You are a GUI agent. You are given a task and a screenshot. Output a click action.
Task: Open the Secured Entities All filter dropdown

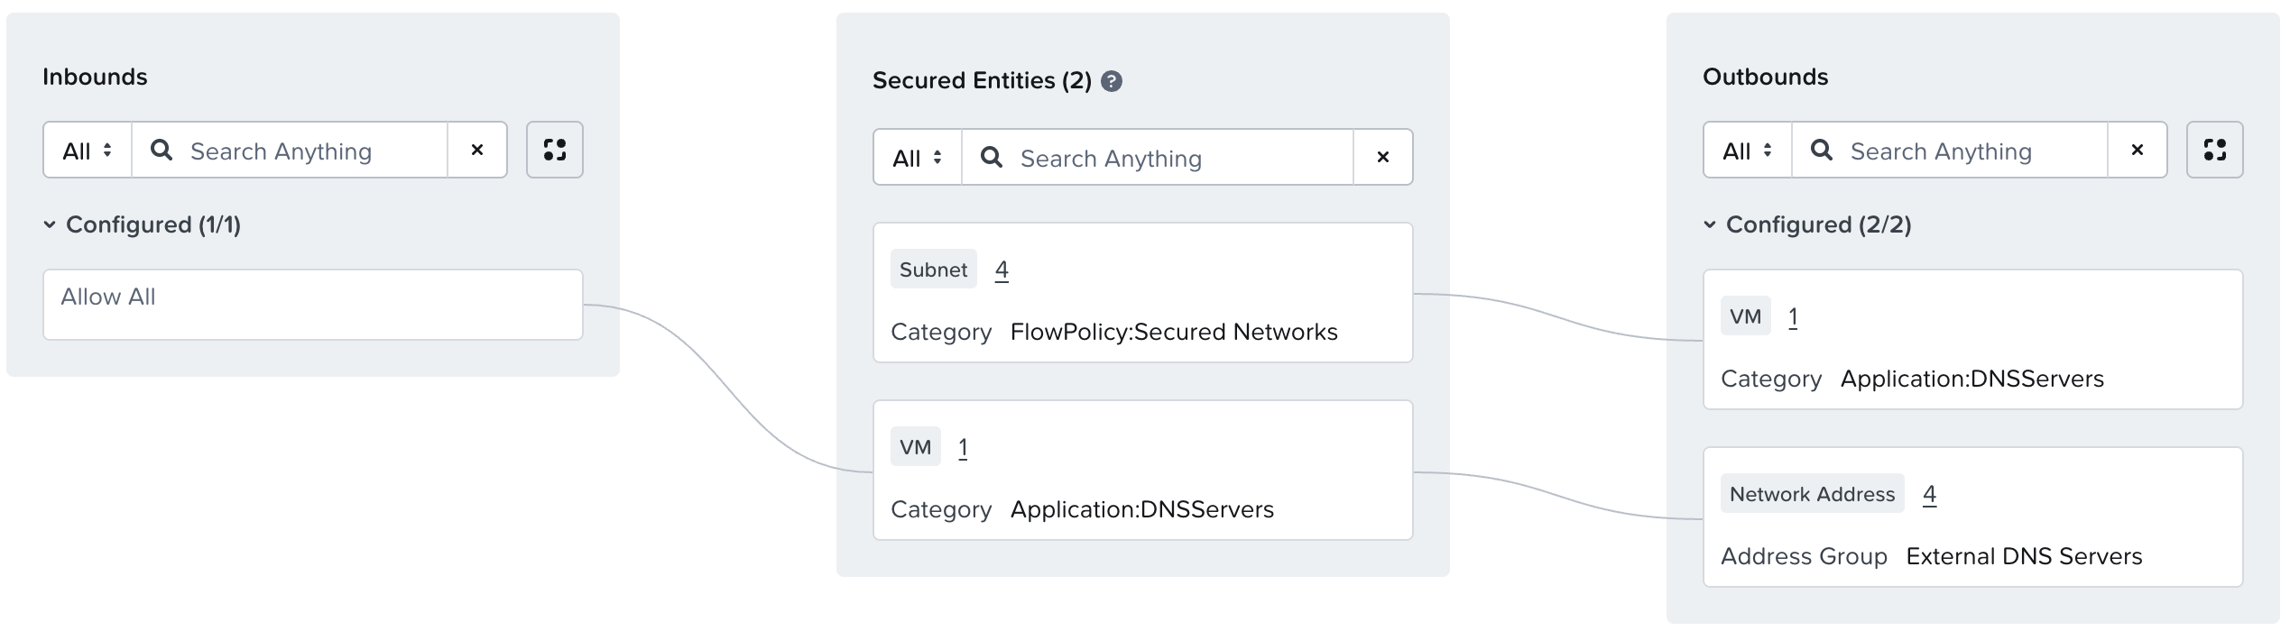click(917, 158)
